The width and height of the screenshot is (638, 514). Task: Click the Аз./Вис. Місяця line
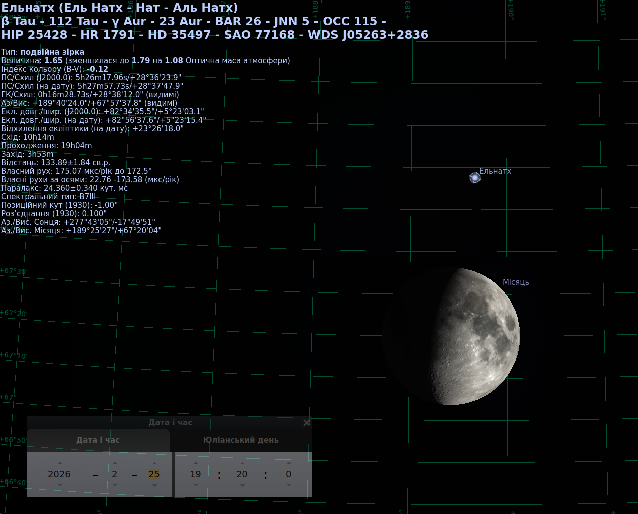[81, 231]
